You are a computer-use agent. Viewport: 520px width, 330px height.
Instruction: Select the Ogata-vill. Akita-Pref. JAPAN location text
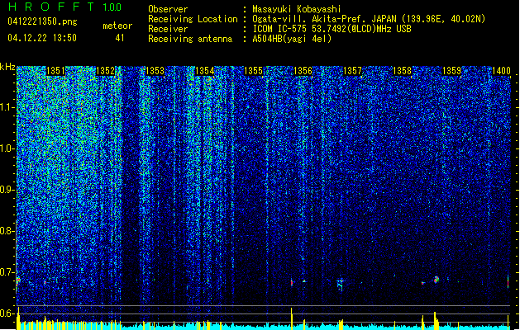click(369, 19)
